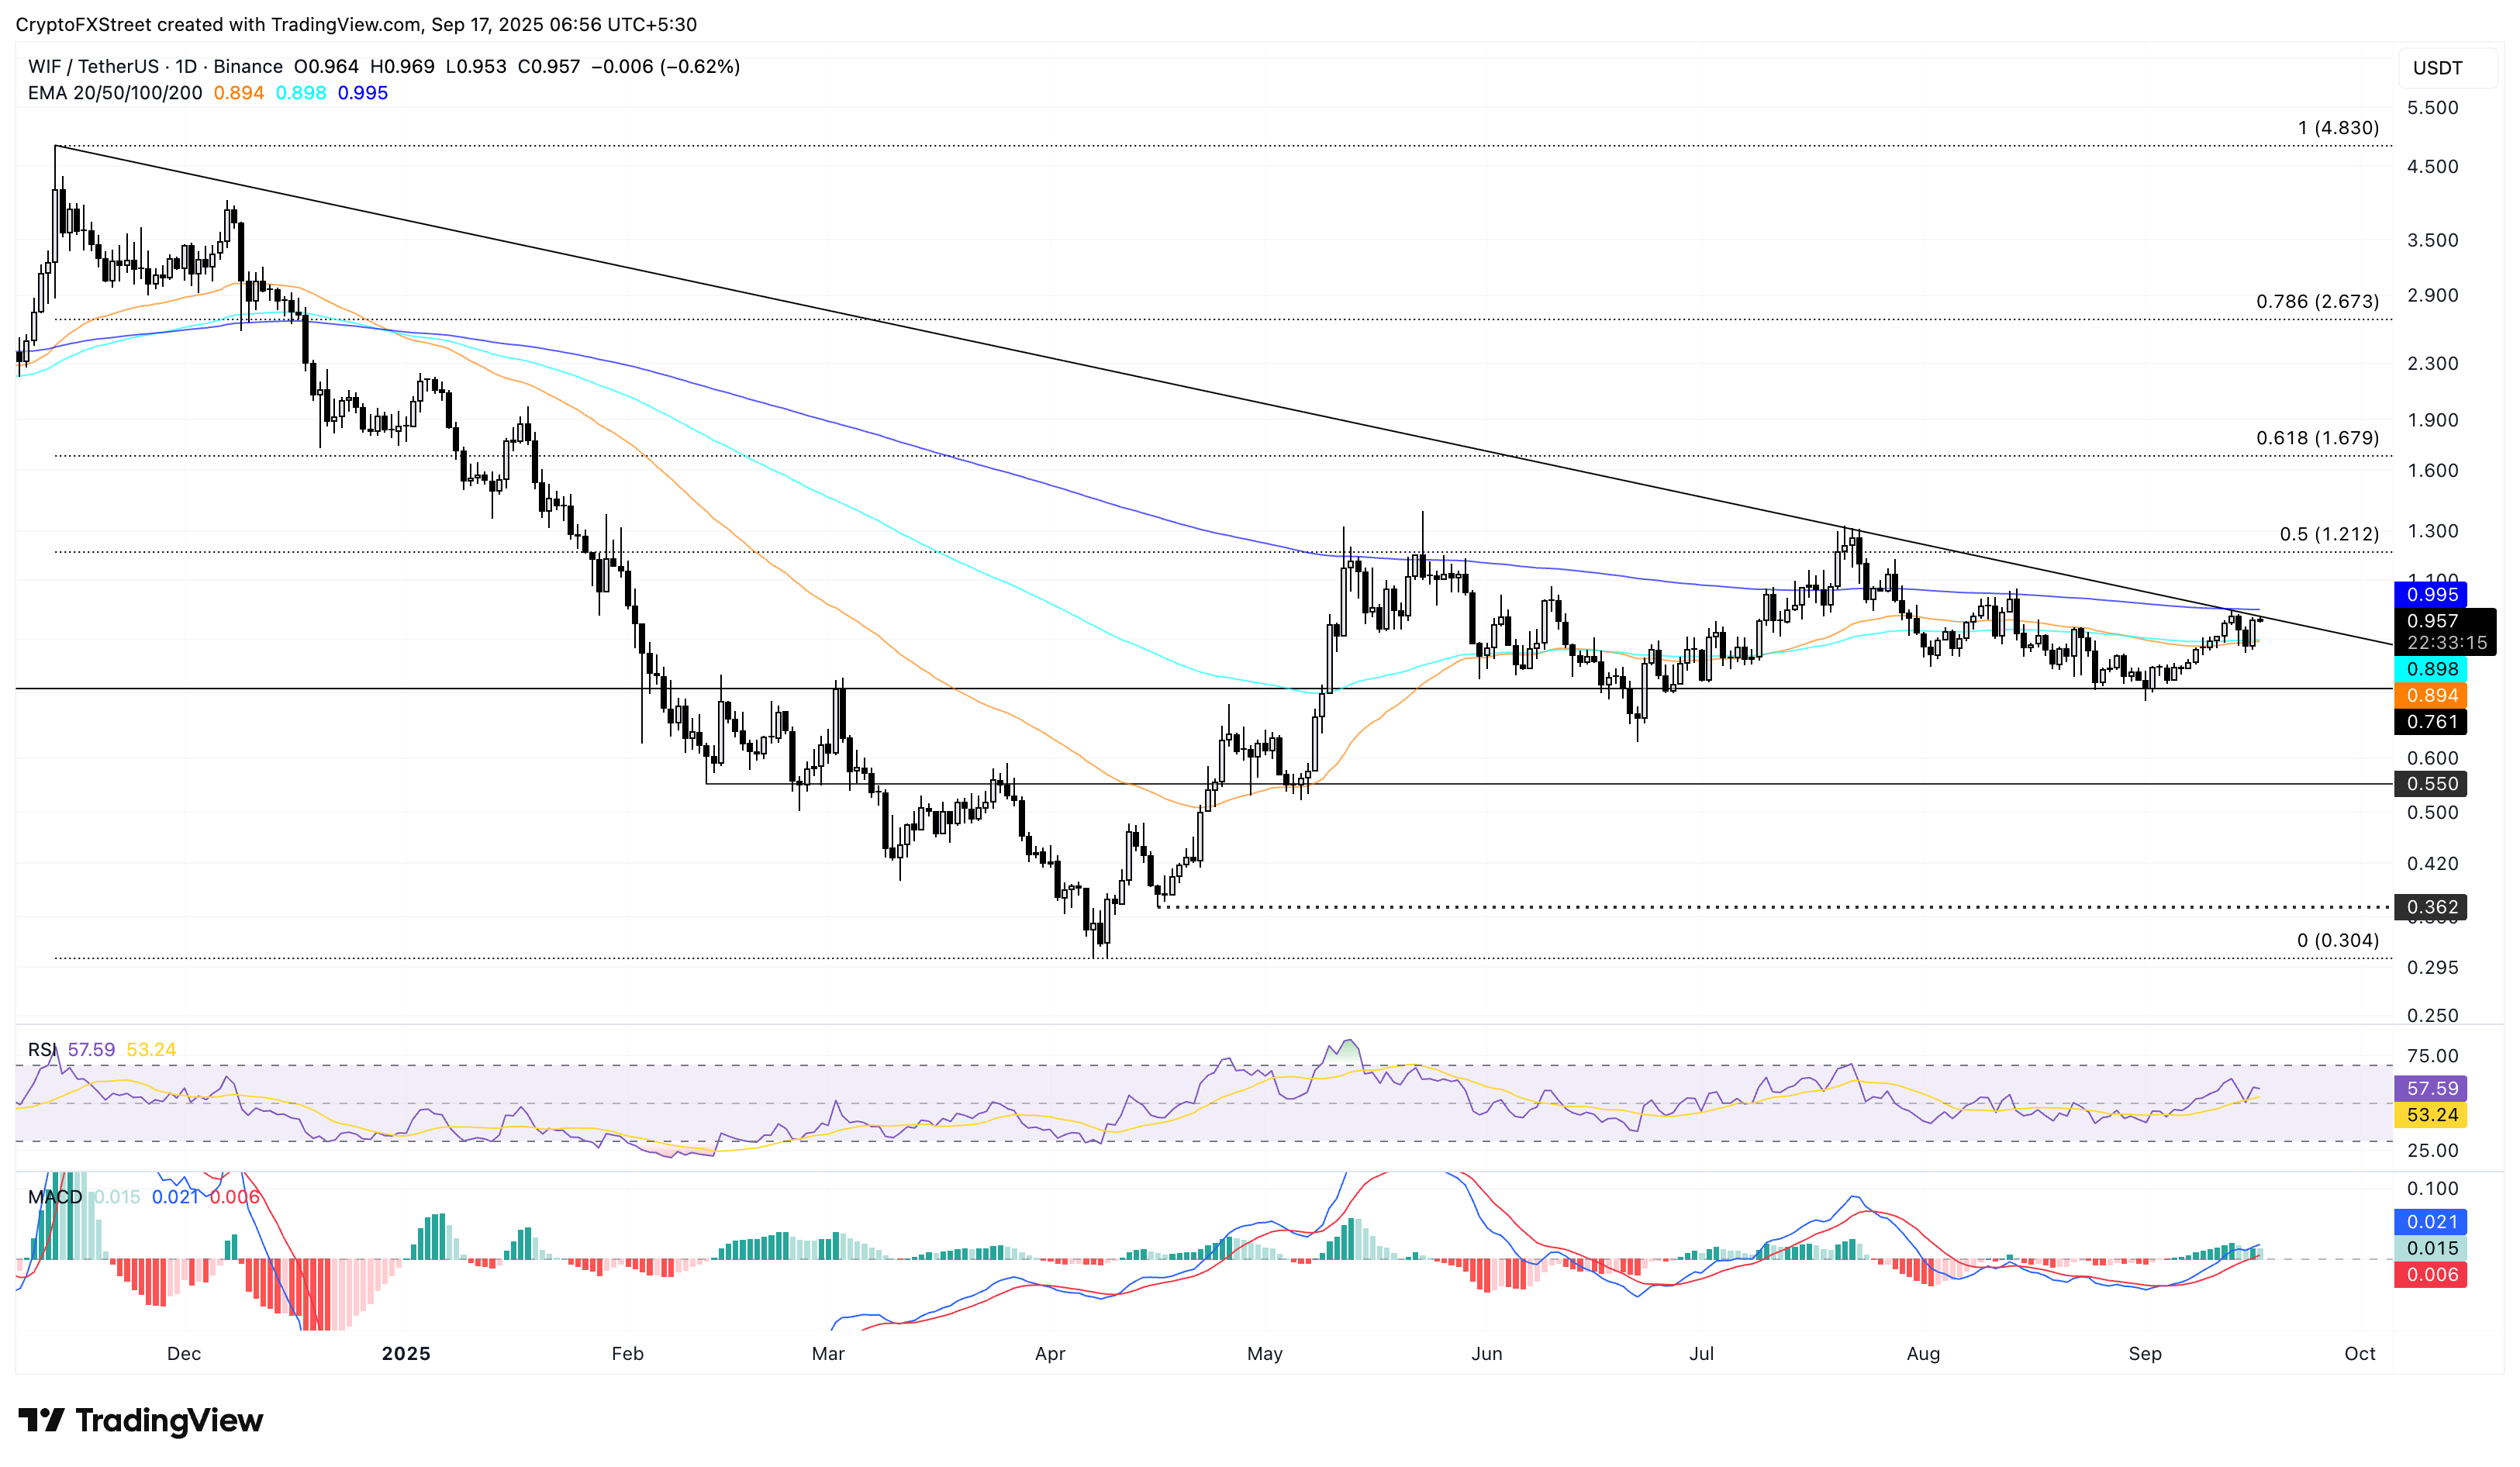This screenshot has width=2520, height=1467.
Task: Click the 2025 marker on time axis
Action: pos(406,1353)
